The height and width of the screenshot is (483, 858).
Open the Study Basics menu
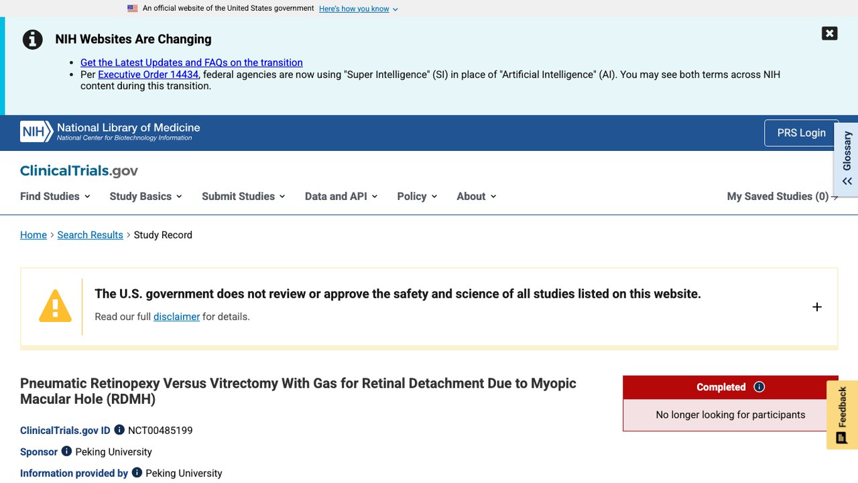(x=145, y=197)
